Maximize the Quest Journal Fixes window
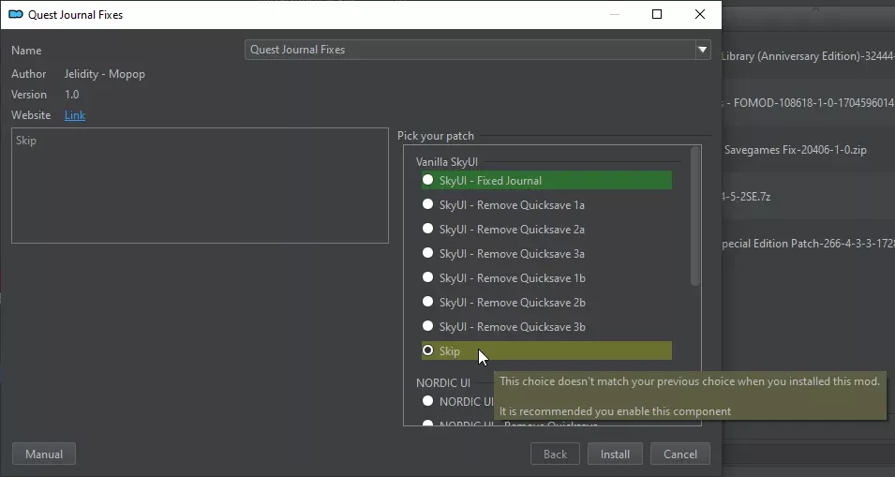 coord(657,14)
